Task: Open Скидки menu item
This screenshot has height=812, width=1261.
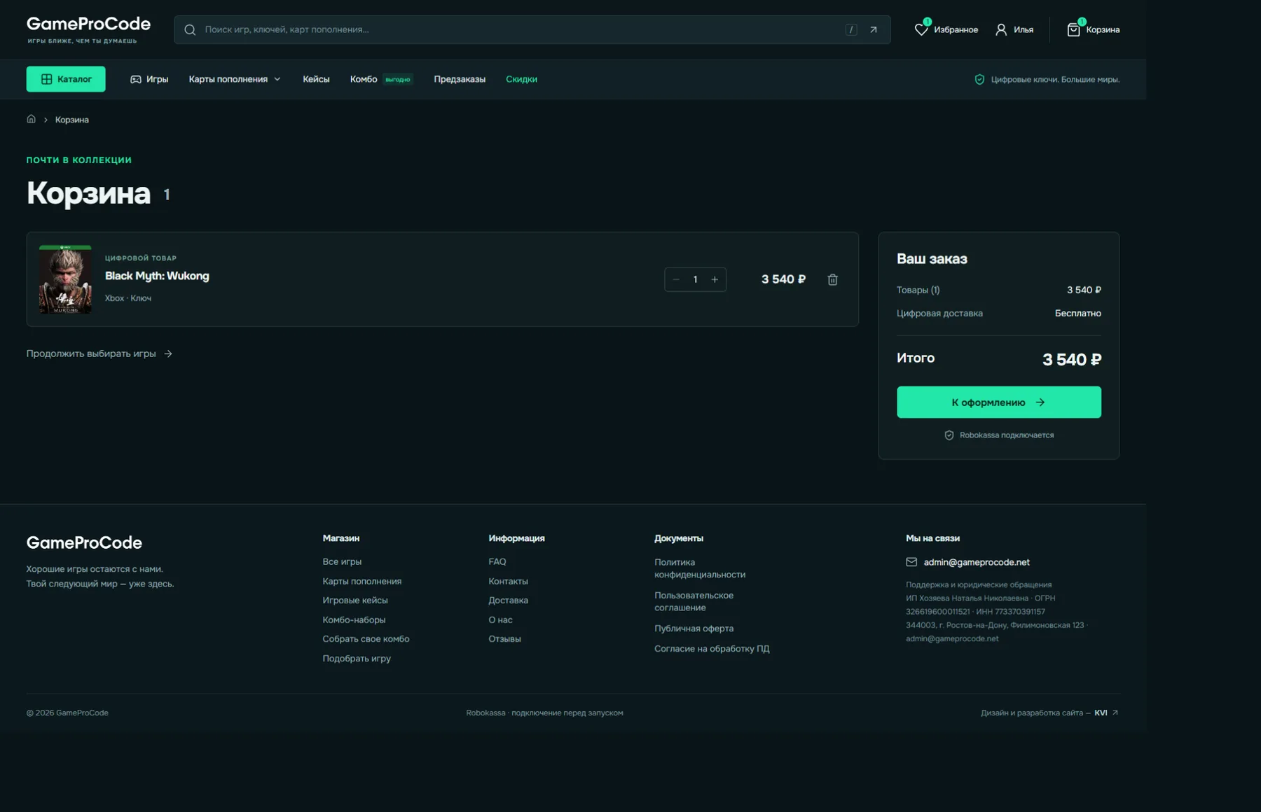Action: point(521,79)
